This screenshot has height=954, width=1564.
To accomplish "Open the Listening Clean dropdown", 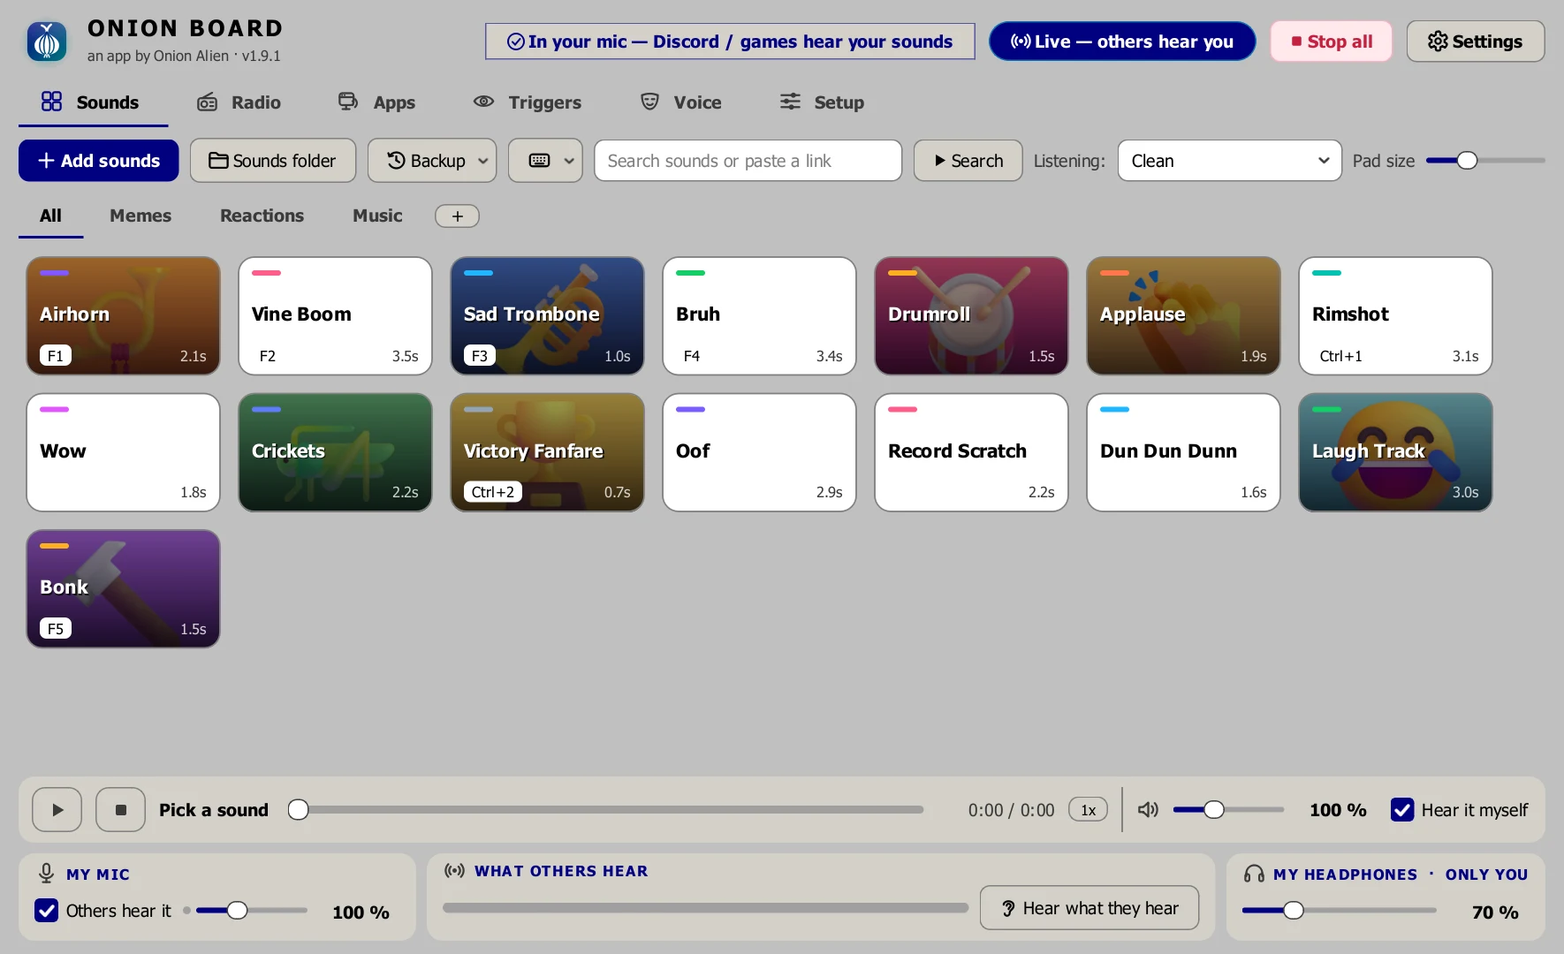I will [1229, 161].
